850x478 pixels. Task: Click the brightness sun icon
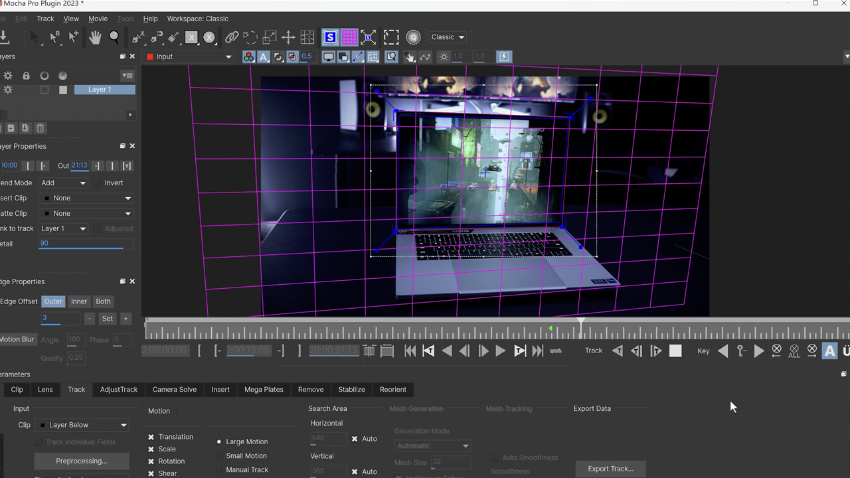click(444, 57)
